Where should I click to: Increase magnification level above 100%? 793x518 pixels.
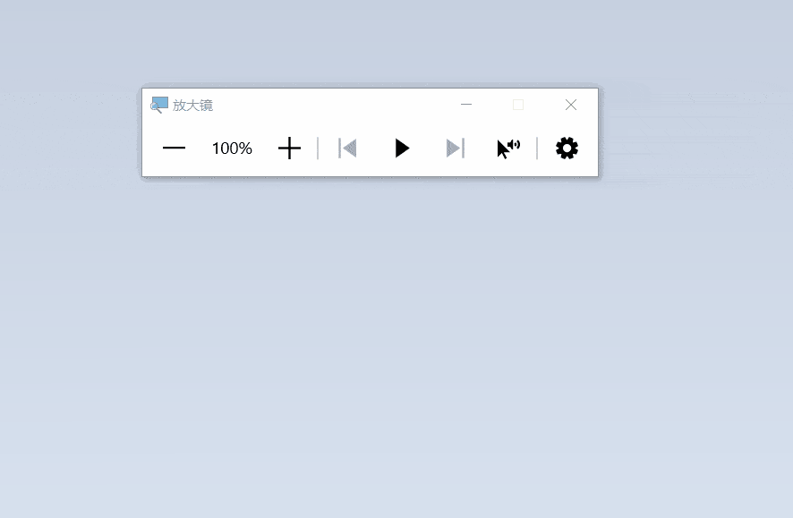(x=289, y=149)
